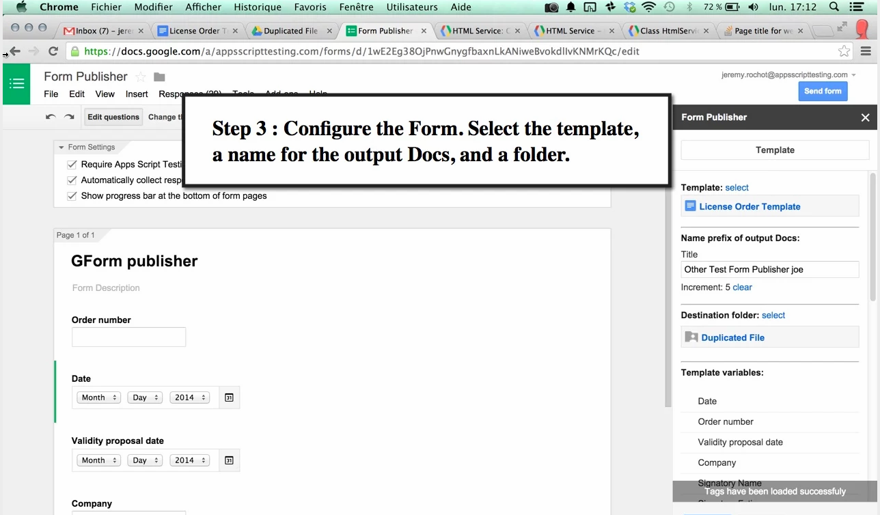Click the sidebar vertical scrollbar
880x515 pixels.
(x=872, y=236)
